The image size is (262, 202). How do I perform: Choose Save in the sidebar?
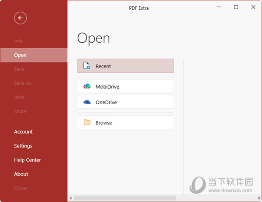click(19, 69)
